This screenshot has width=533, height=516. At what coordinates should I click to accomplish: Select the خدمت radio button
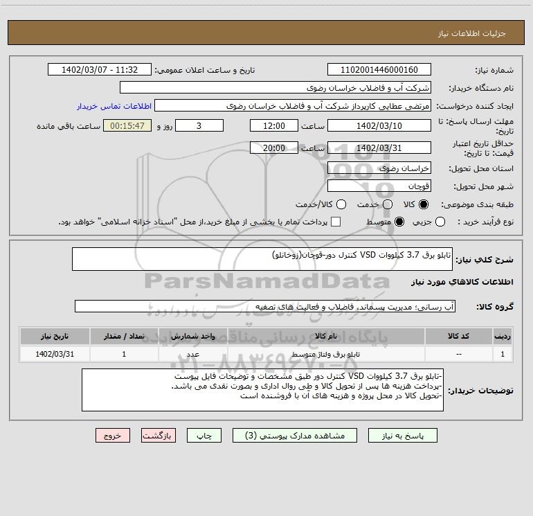[388, 204]
